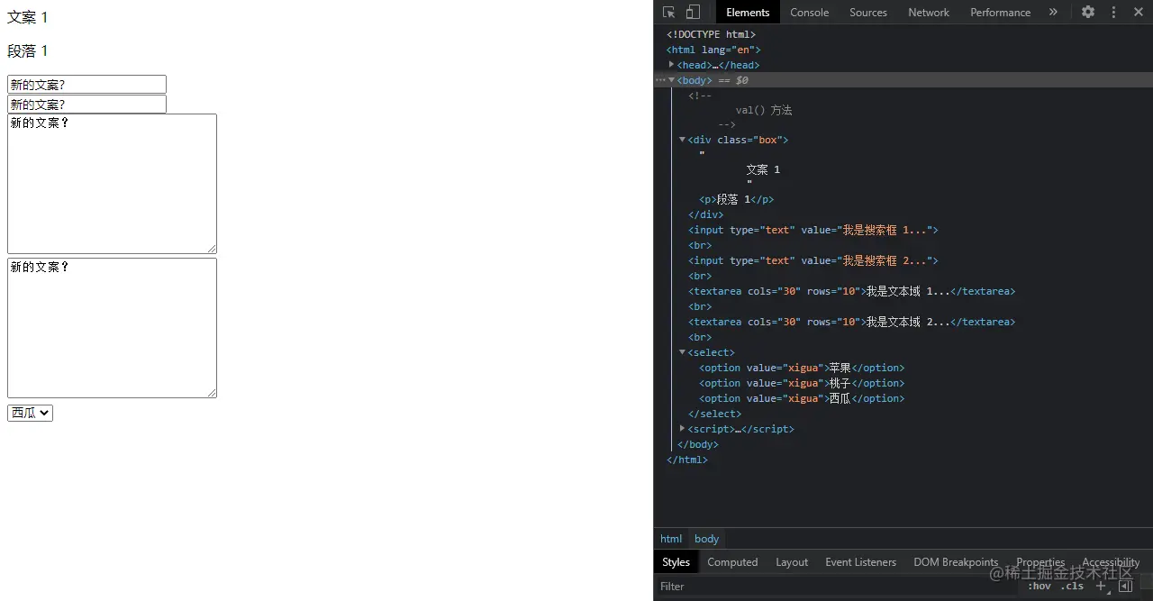
Task: Collapse the body node
Action: [671, 79]
